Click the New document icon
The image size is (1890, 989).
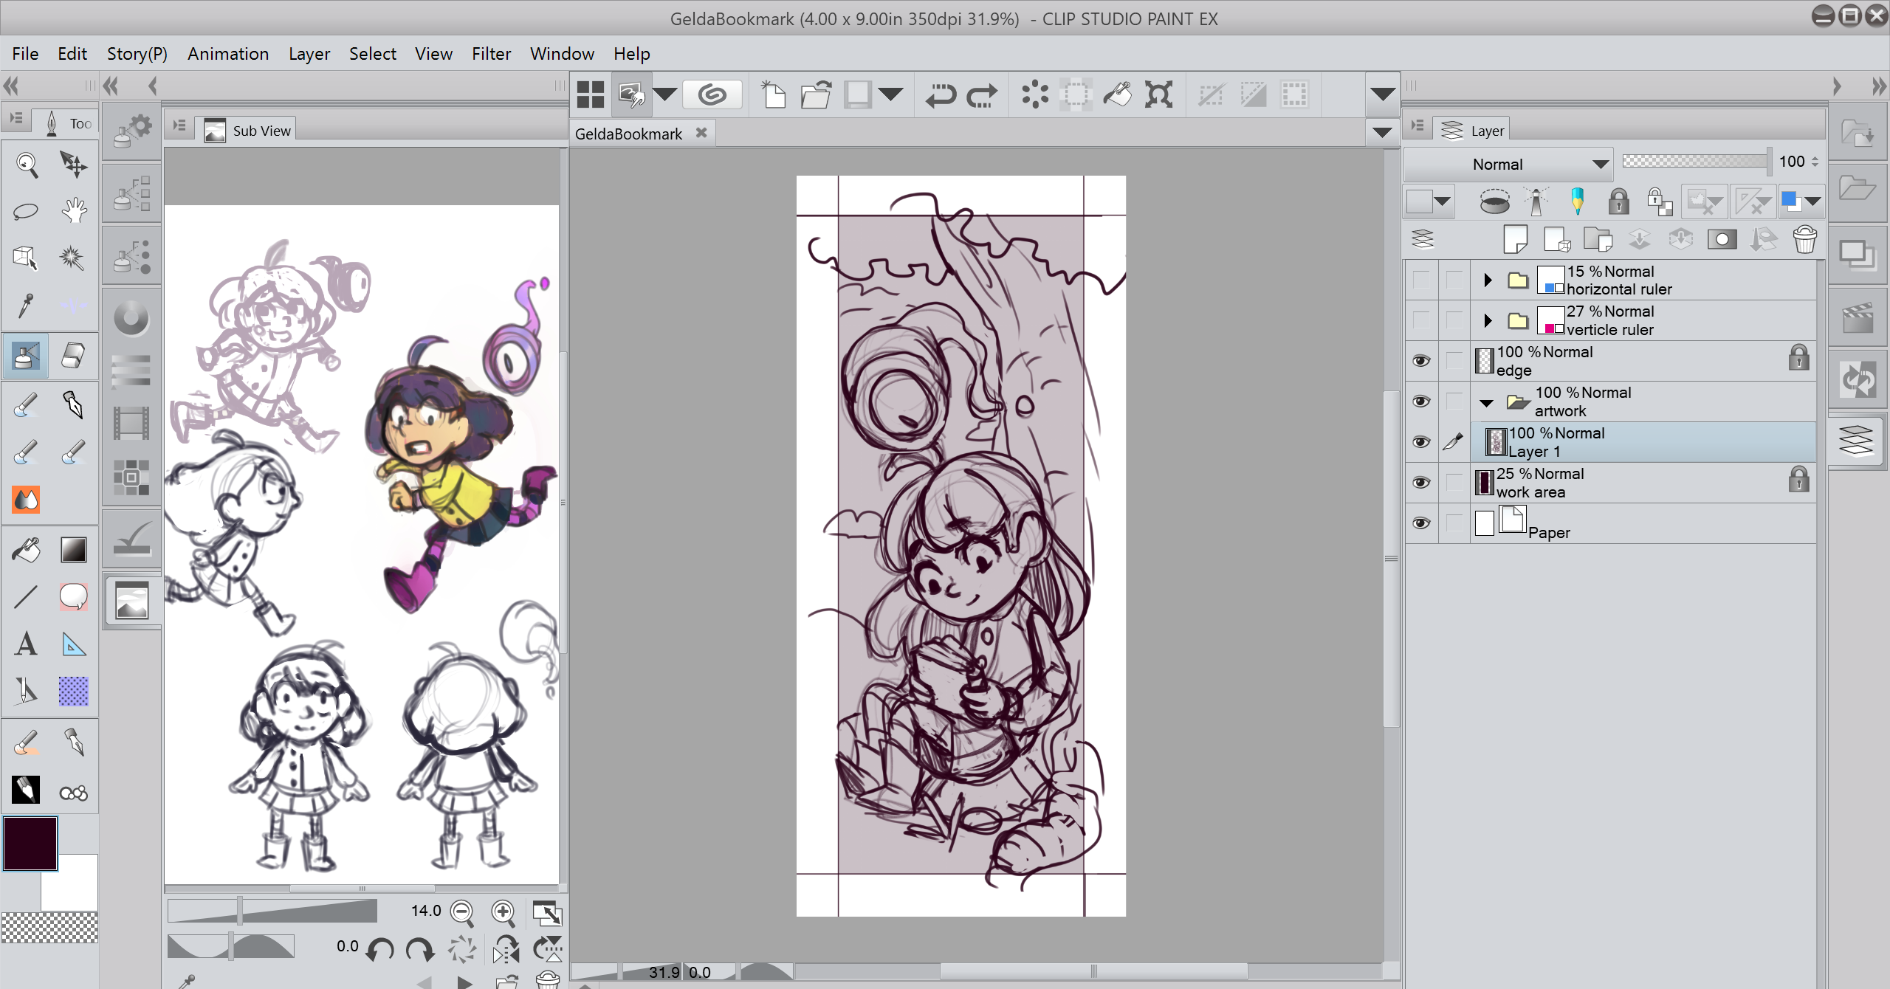(x=773, y=95)
